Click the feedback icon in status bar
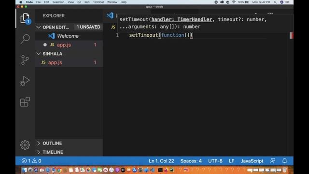Viewport: 309px width, 174px height. click(x=272, y=161)
